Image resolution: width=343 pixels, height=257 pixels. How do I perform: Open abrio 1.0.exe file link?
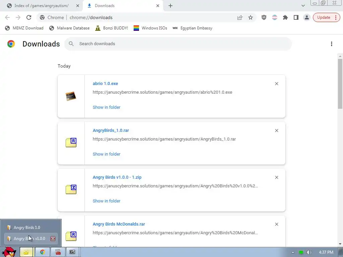[x=105, y=83]
